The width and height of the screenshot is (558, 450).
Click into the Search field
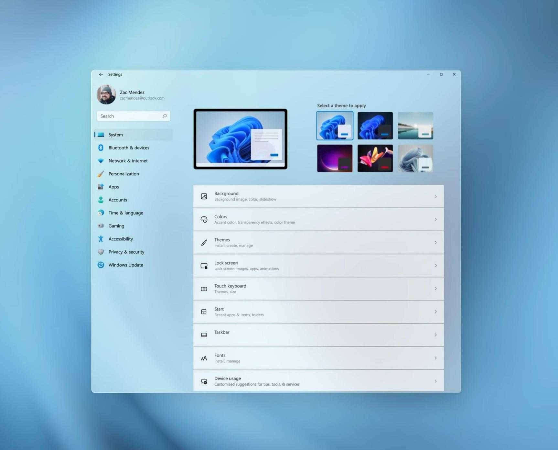(133, 116)
